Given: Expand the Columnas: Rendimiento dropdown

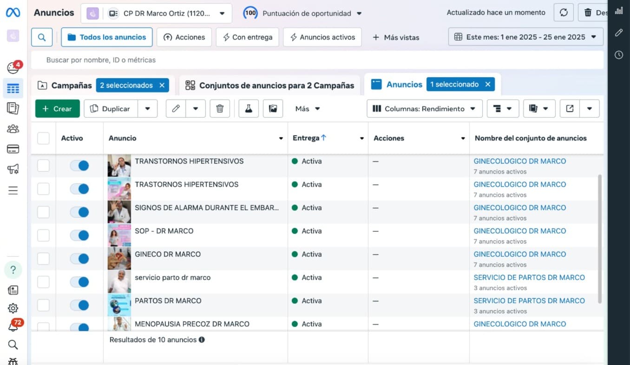Looking at the screenshot, I should point(424,109).
